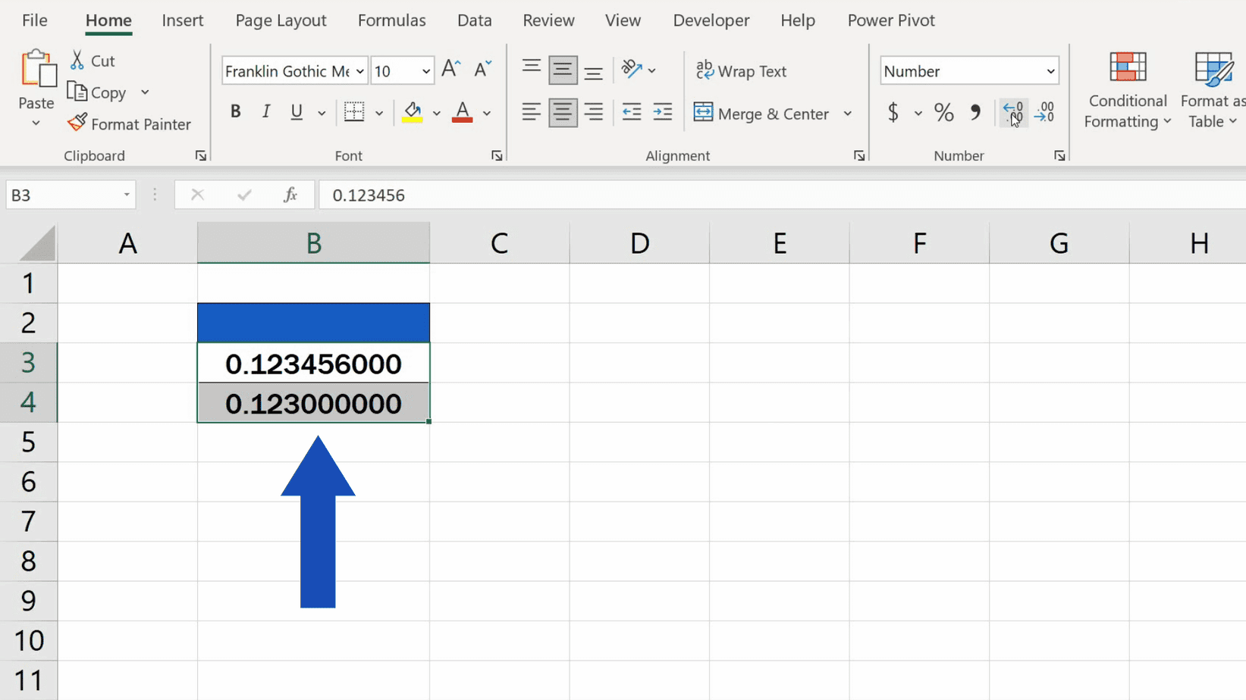Open the Number group dialog launcher
The height and width of the screenshot is (700, 1246).
1059,155
